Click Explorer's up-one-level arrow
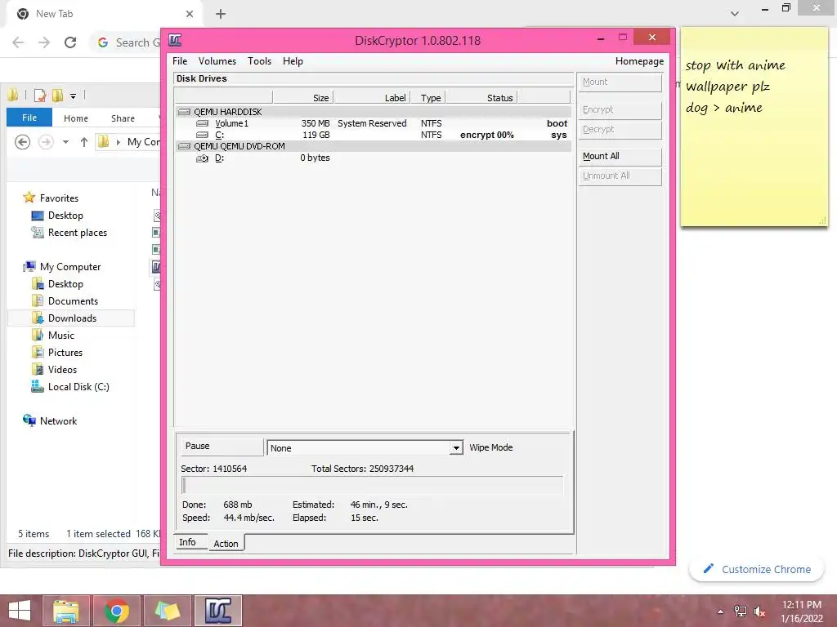Viewport: 837px width, 627px height. point(84,142)
